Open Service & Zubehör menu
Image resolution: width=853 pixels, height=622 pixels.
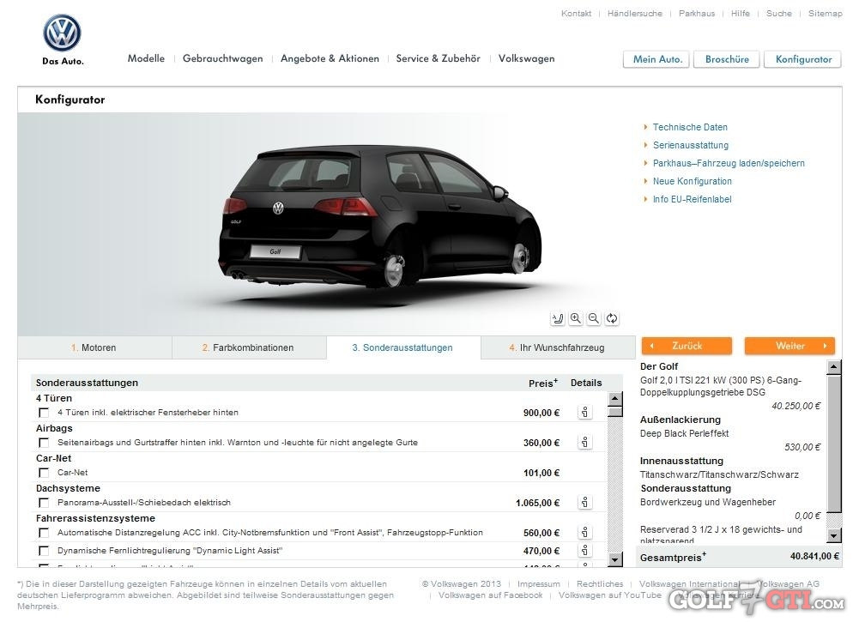pyautogui.click(x=438, y=58)
